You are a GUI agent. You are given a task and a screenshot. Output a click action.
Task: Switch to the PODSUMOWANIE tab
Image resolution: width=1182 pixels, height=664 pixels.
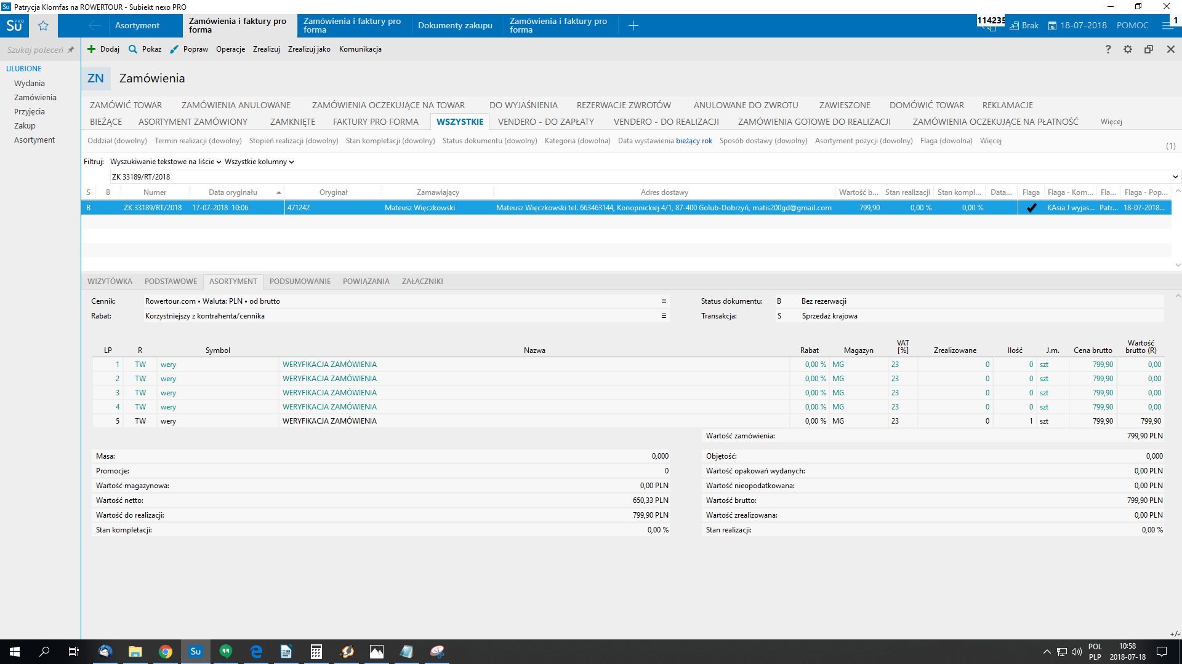[x=300, y=282]
